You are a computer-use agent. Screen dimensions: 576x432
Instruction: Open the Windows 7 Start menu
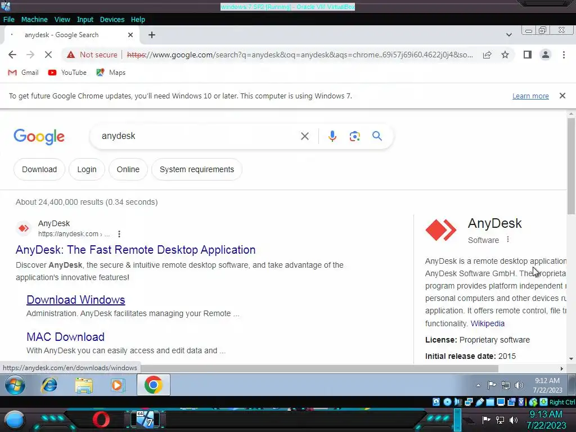pyautogui.click(x=15, y=385)
